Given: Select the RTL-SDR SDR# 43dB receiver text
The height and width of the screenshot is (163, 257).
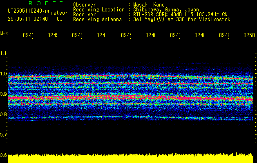Looking at the screenshot, I should pyautogui.click(x=180, y=15).
